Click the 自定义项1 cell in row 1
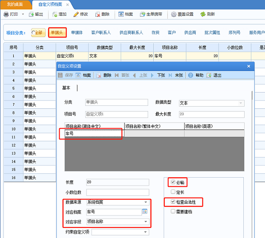The height and width of the screenshot is (238, 265). coord(72,56)
